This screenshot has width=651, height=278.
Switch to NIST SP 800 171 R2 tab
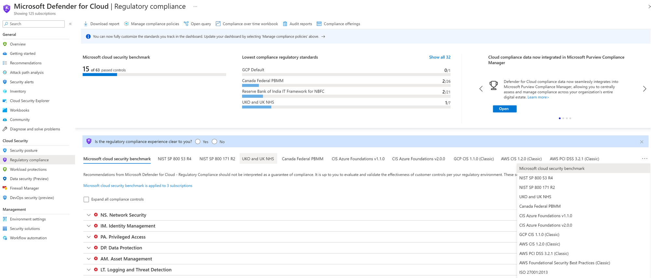click(x=217, y=159)
